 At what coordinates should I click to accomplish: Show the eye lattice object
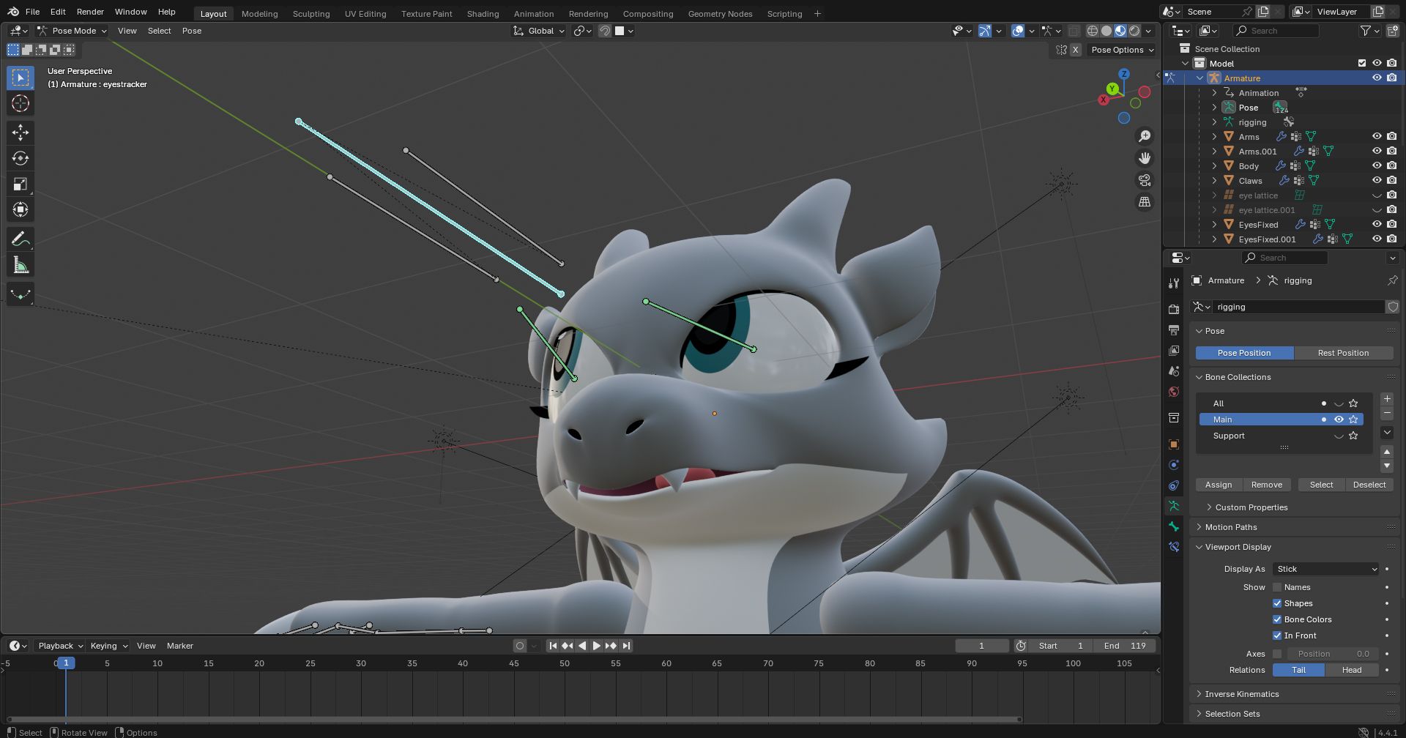click(1377, 195)
